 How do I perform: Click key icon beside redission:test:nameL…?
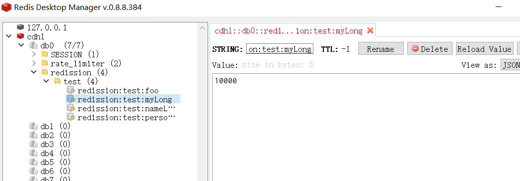pos(71,108)
